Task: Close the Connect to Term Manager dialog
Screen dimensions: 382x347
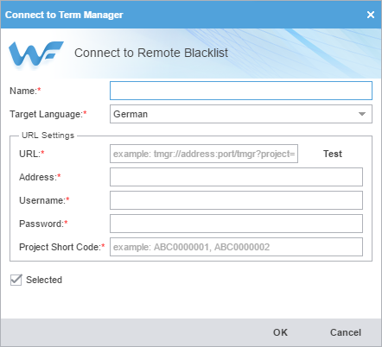Action: pyautogui.click(x=371, y=15)
